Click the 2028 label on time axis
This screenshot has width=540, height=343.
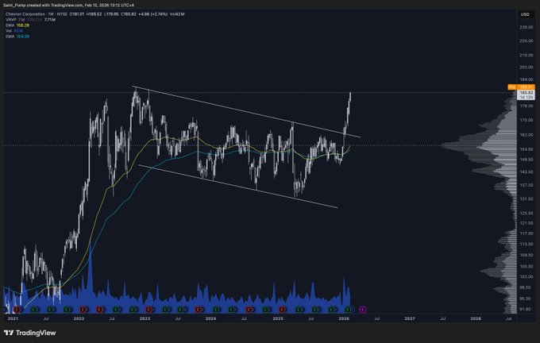476,318
